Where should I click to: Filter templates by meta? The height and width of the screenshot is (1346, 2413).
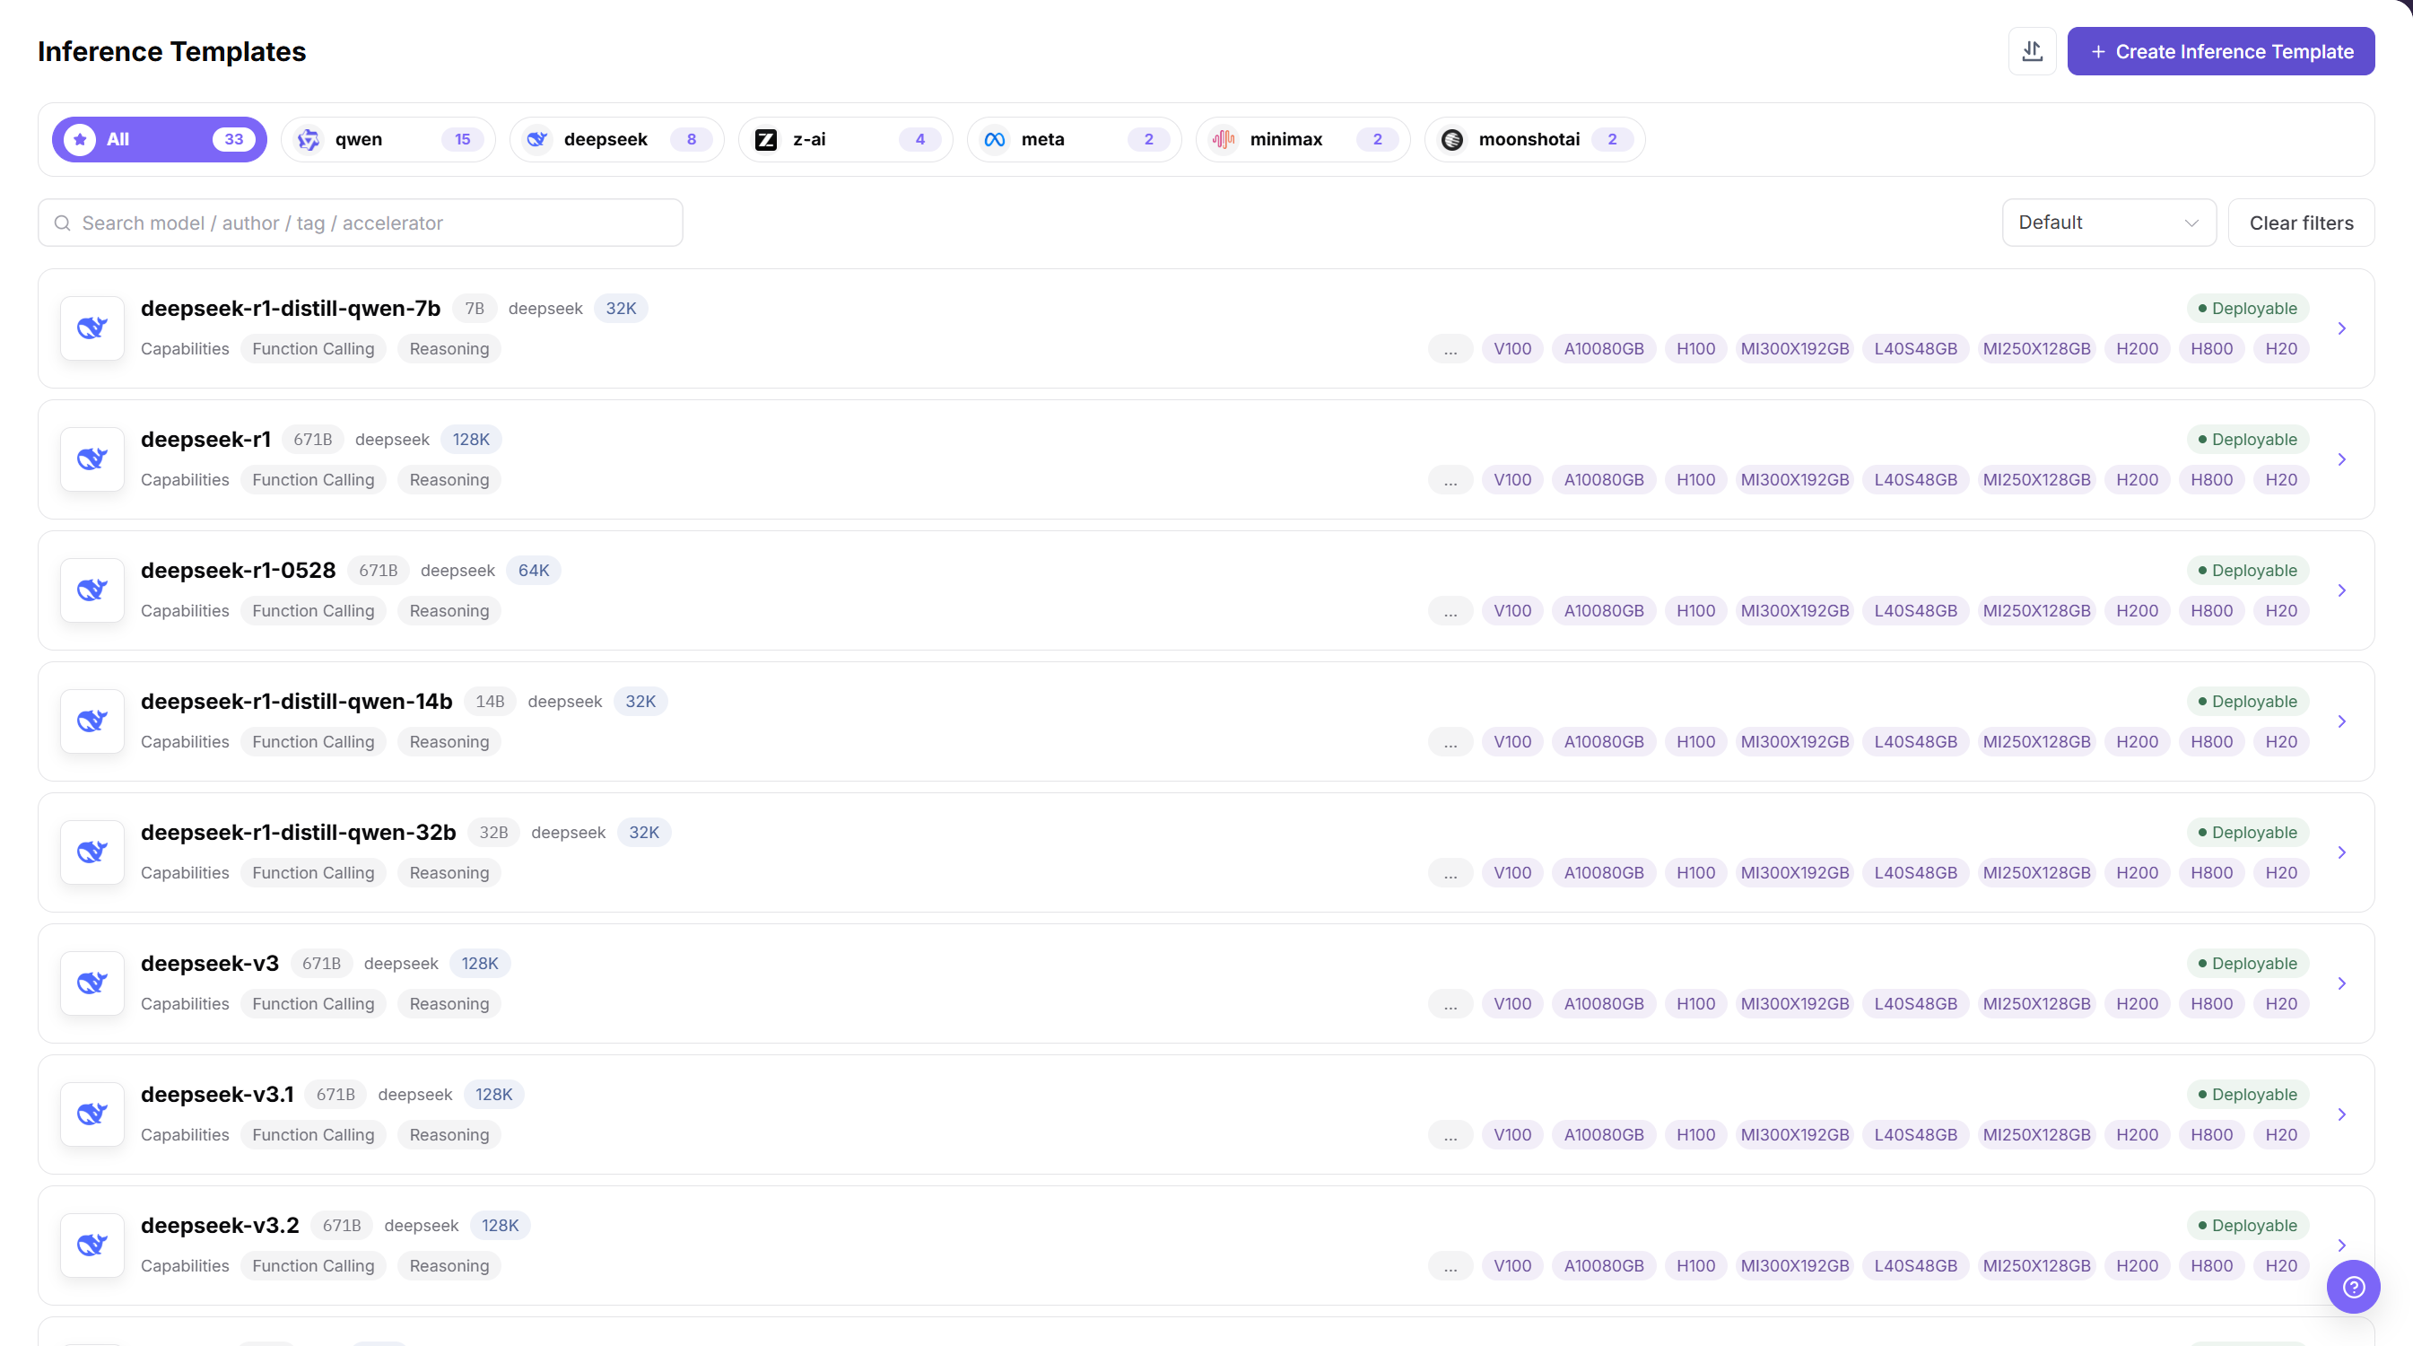pos(1074,140)
